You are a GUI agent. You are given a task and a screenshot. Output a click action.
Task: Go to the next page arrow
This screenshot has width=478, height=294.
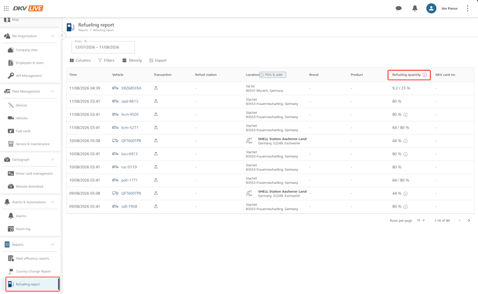469,220
